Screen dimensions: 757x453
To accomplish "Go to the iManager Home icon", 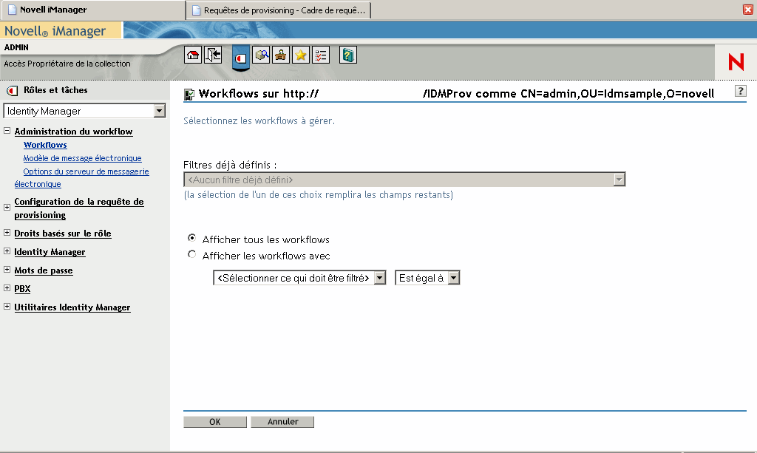I will click(x=193, y=55).
